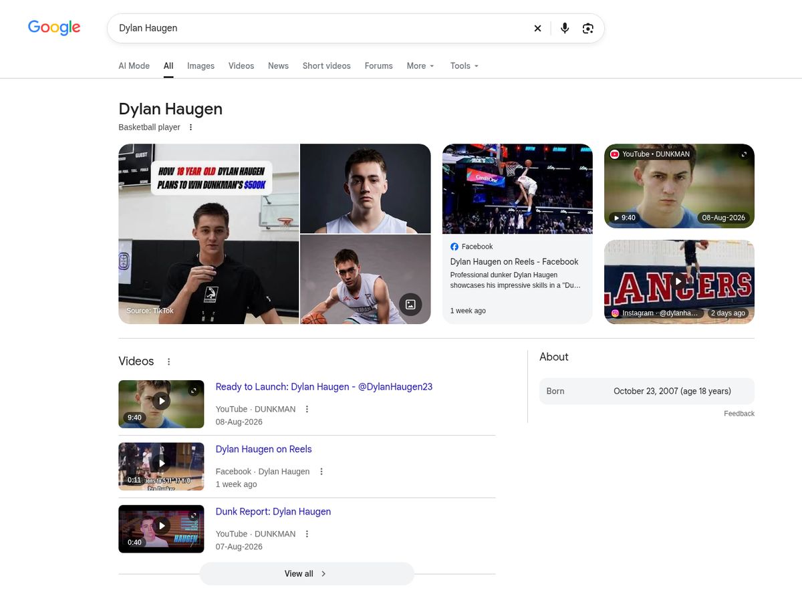Open Ready to Launch: Dylan Haugen link
The height and width of the screenshot is (598, 802).
click(324, 387)
